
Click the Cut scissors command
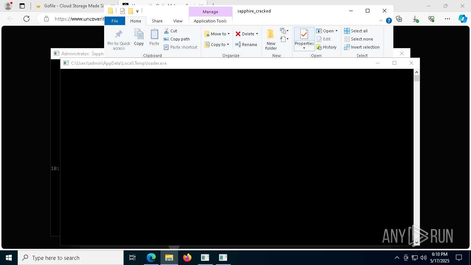pos(170,31)
